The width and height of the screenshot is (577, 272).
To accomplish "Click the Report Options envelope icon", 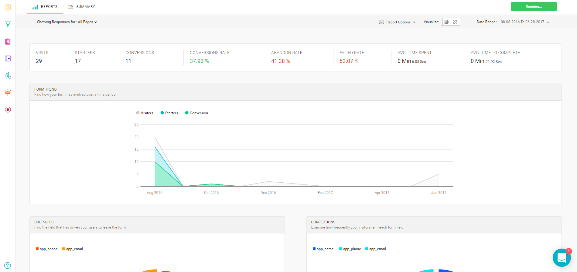I will (x=381, y=22).
